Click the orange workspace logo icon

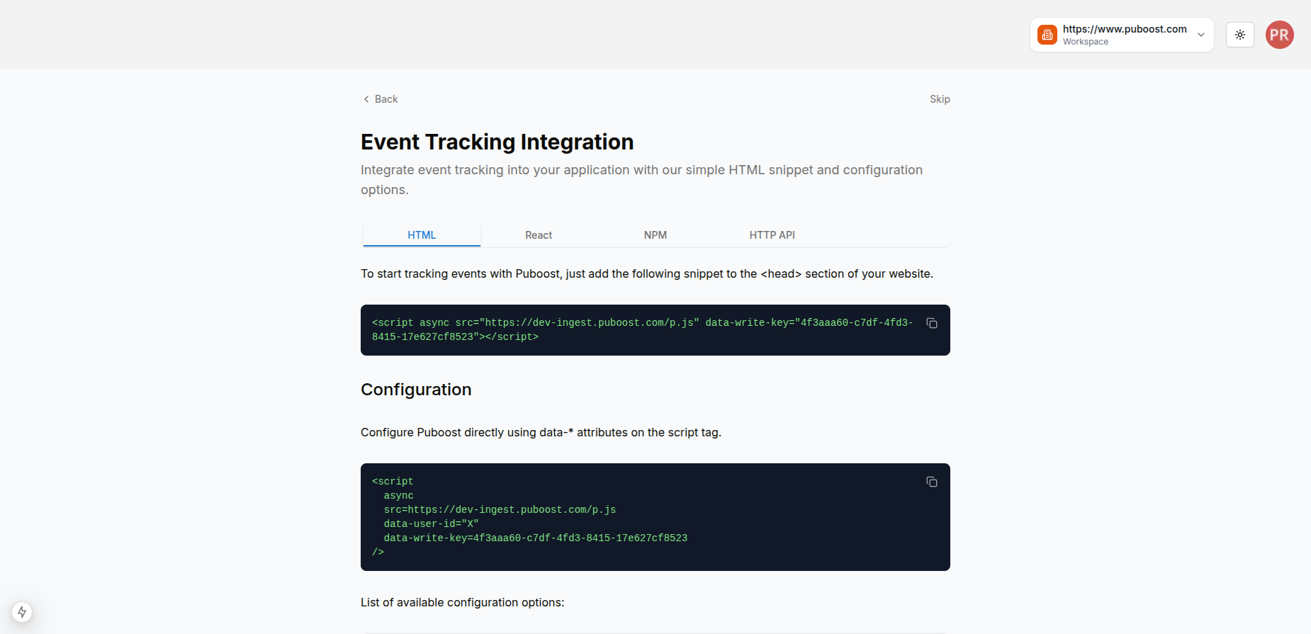[x=1047, y=35]
